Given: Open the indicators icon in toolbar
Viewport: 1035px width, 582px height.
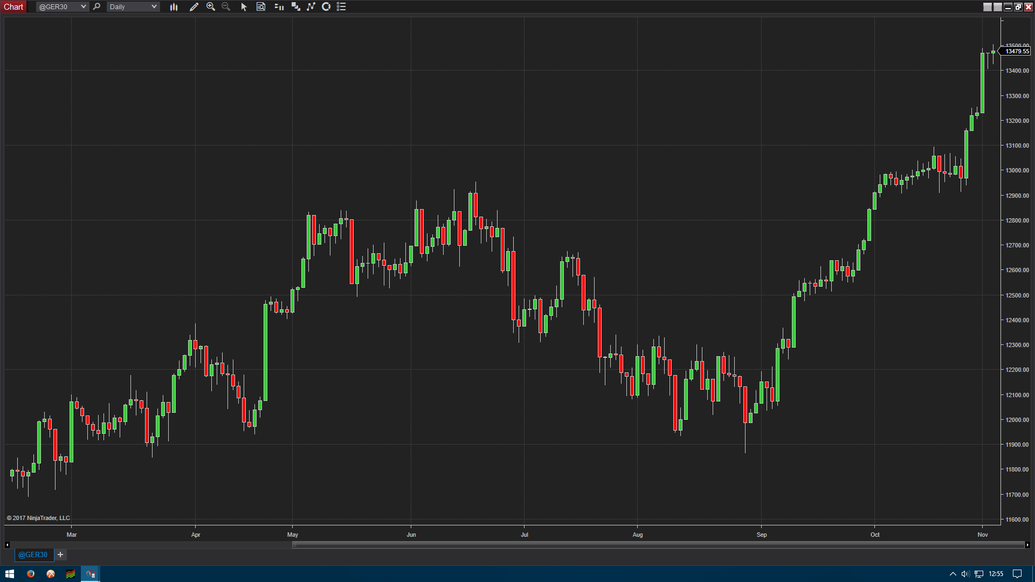Looking at the screenshot, I should click(311, 7).
